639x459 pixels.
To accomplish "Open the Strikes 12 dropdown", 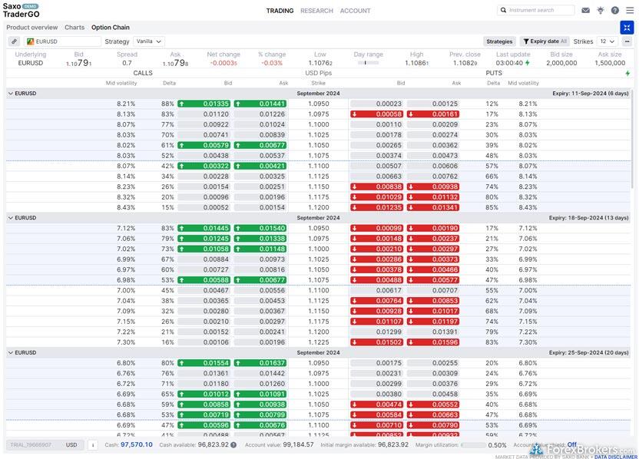I will pos(607,41).
